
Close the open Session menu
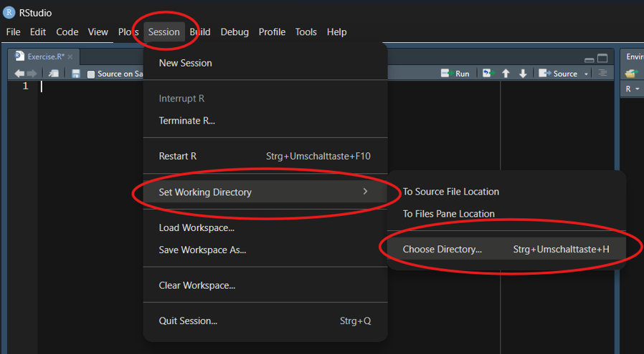click(164, 32)
